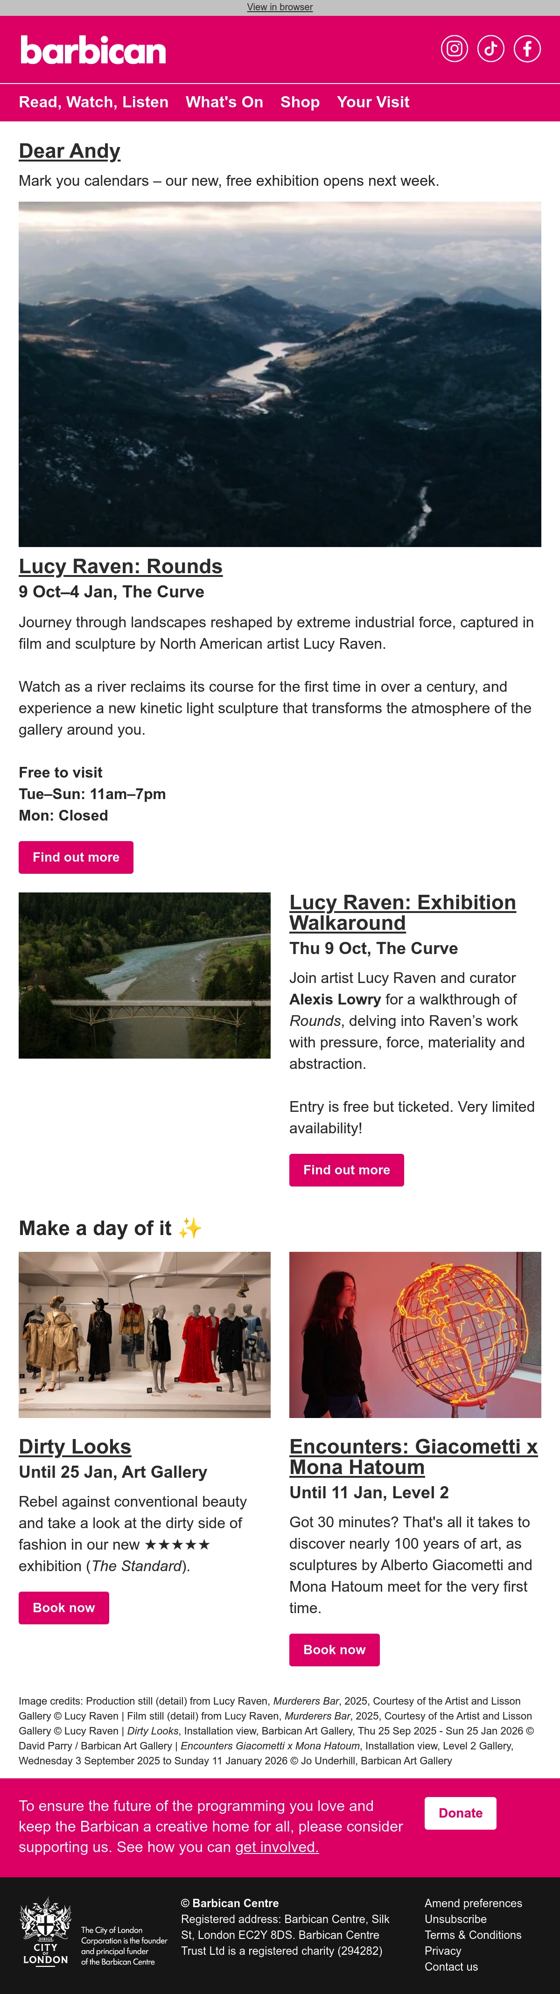Viewport: 560px width, 1994px height.
Task: Click Find out more for Exhibition Walkaround
Action: [347, 1170]
